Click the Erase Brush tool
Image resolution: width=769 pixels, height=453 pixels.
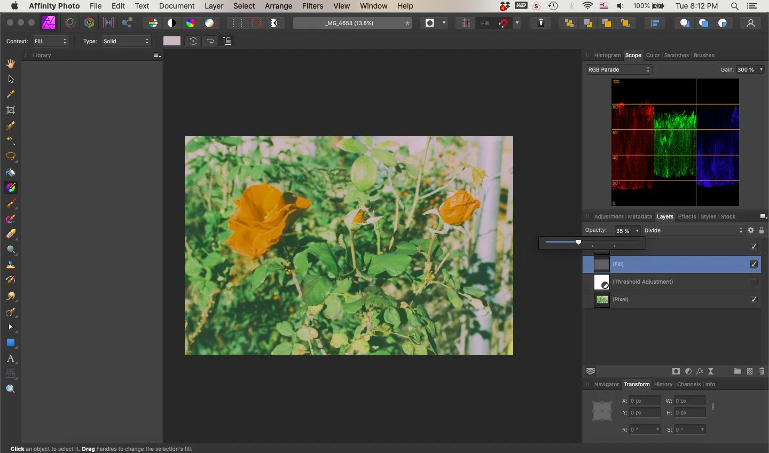coord(11,234)
